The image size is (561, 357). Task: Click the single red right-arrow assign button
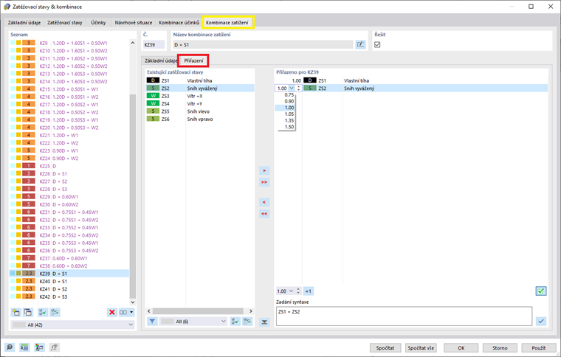[x=264, y=170]
